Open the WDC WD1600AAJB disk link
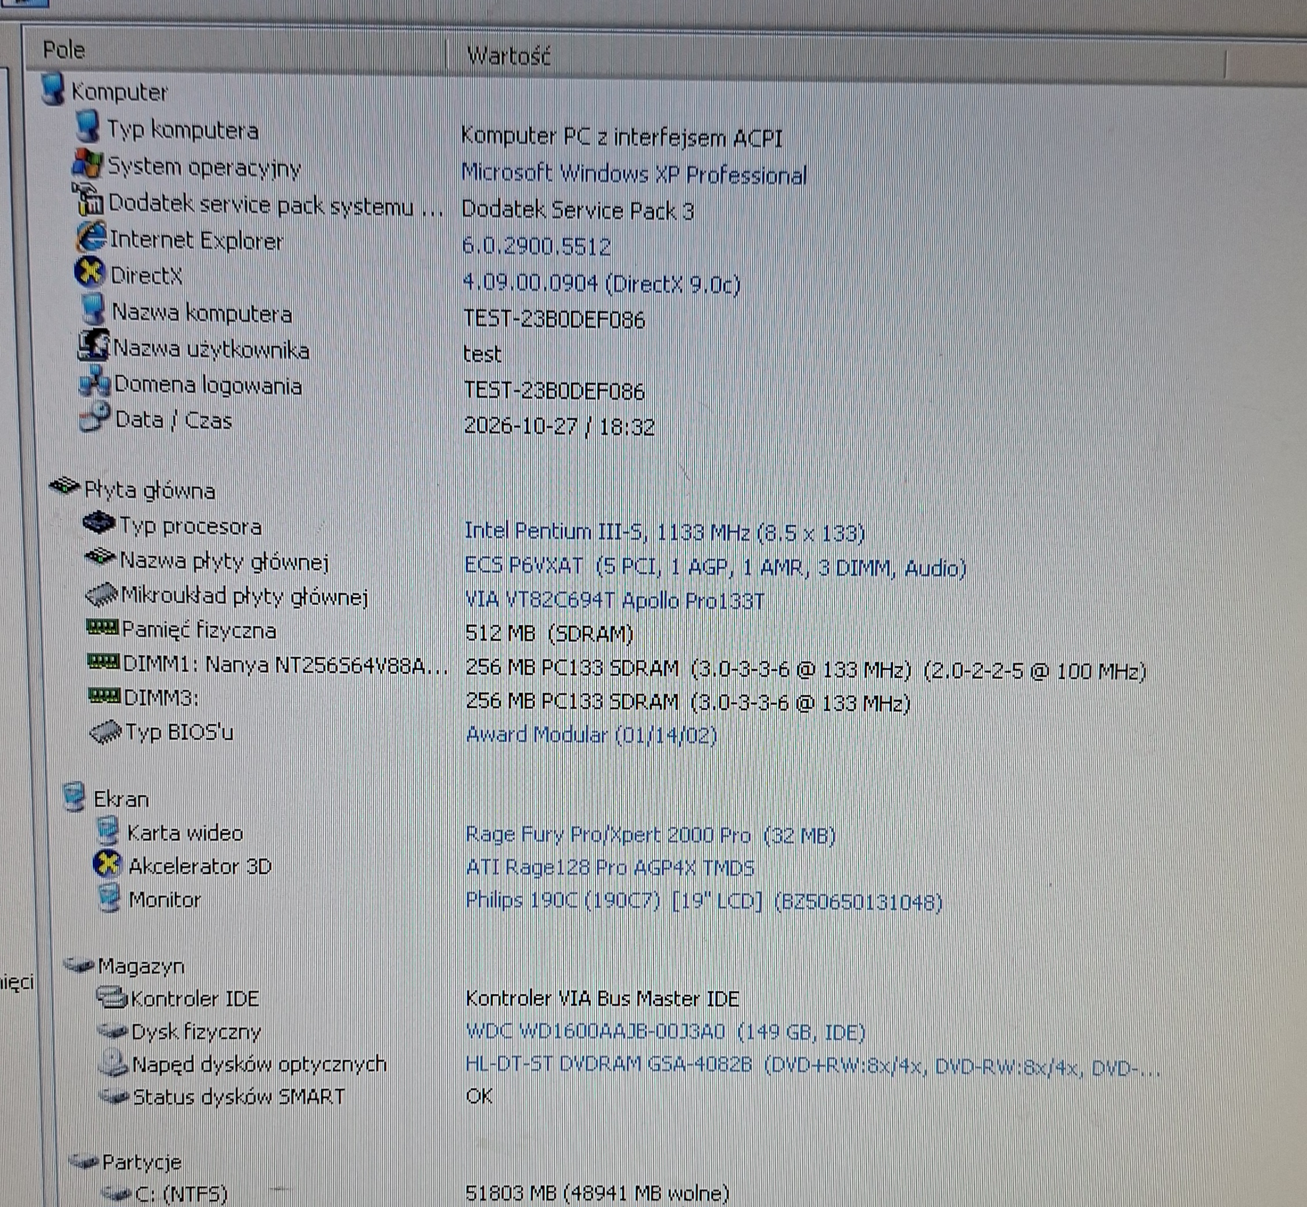The height and width of the screenshot is (1207, 1307). pos(665,1031)
